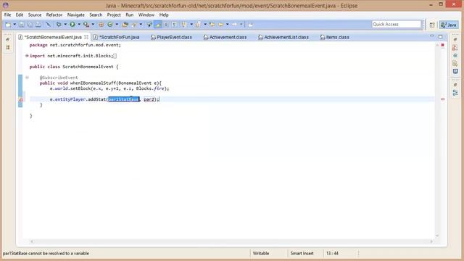
Task: Restore the left sidebar minimized view
Action: [8, 39]
